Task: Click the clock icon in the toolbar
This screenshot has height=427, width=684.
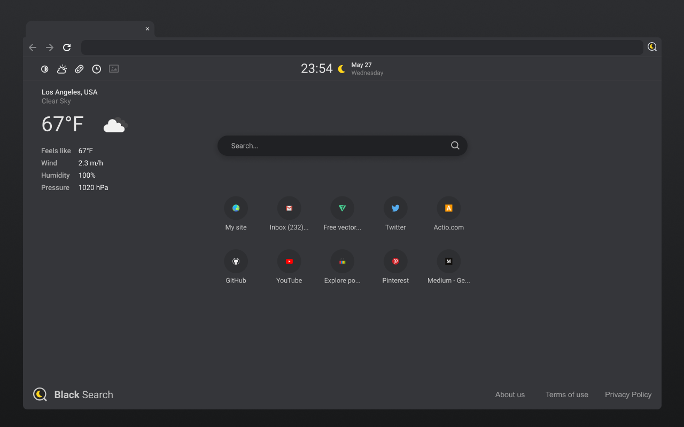Action: coord(96,69)
